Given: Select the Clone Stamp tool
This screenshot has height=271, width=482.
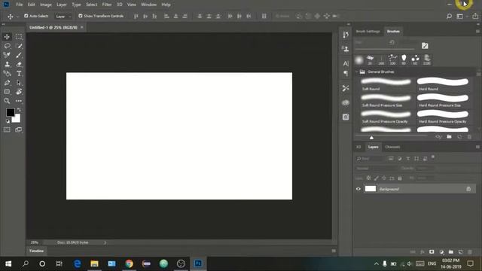Looking at the screenshot, I should pyautogui.click(x=7, y=64).
